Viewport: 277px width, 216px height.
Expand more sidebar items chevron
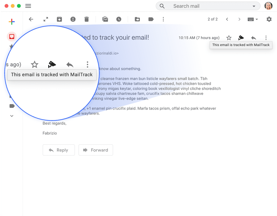point(12,116)
